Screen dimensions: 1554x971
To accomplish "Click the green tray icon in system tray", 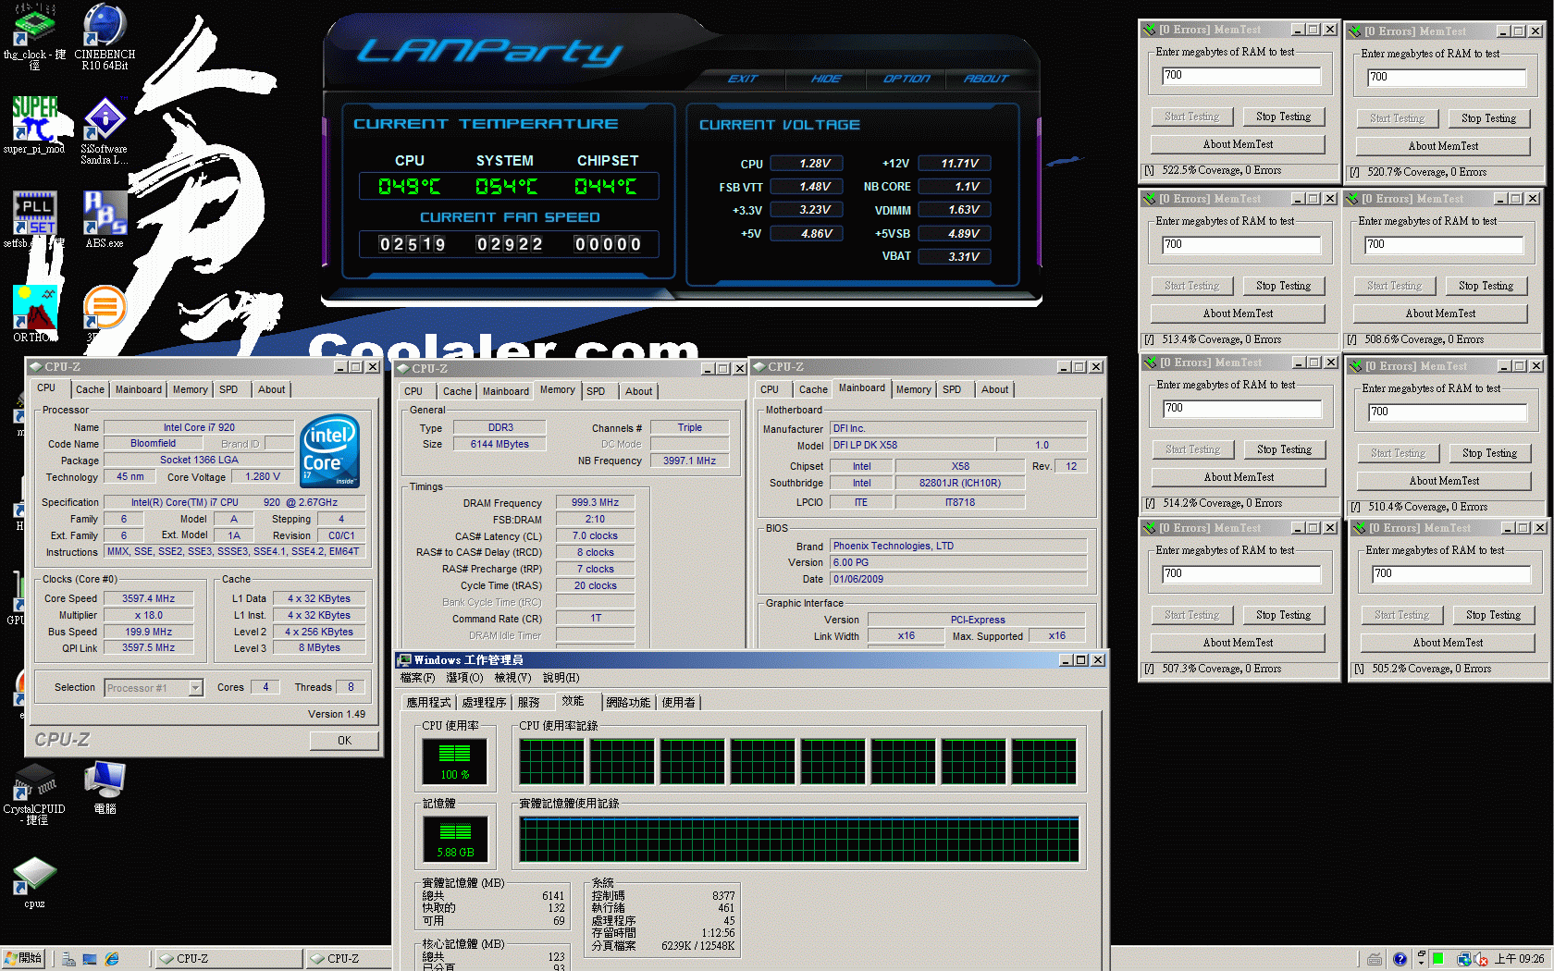I will coord(1437,959).
